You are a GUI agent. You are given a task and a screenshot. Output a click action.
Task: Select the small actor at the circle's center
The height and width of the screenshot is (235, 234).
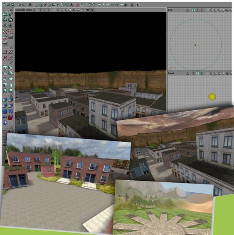[x=195, y=45]
